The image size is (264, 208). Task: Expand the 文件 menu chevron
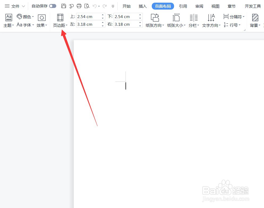point(24,6)
